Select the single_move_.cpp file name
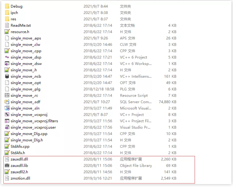This screenshot has width=233, height=187. coord(26,51)
